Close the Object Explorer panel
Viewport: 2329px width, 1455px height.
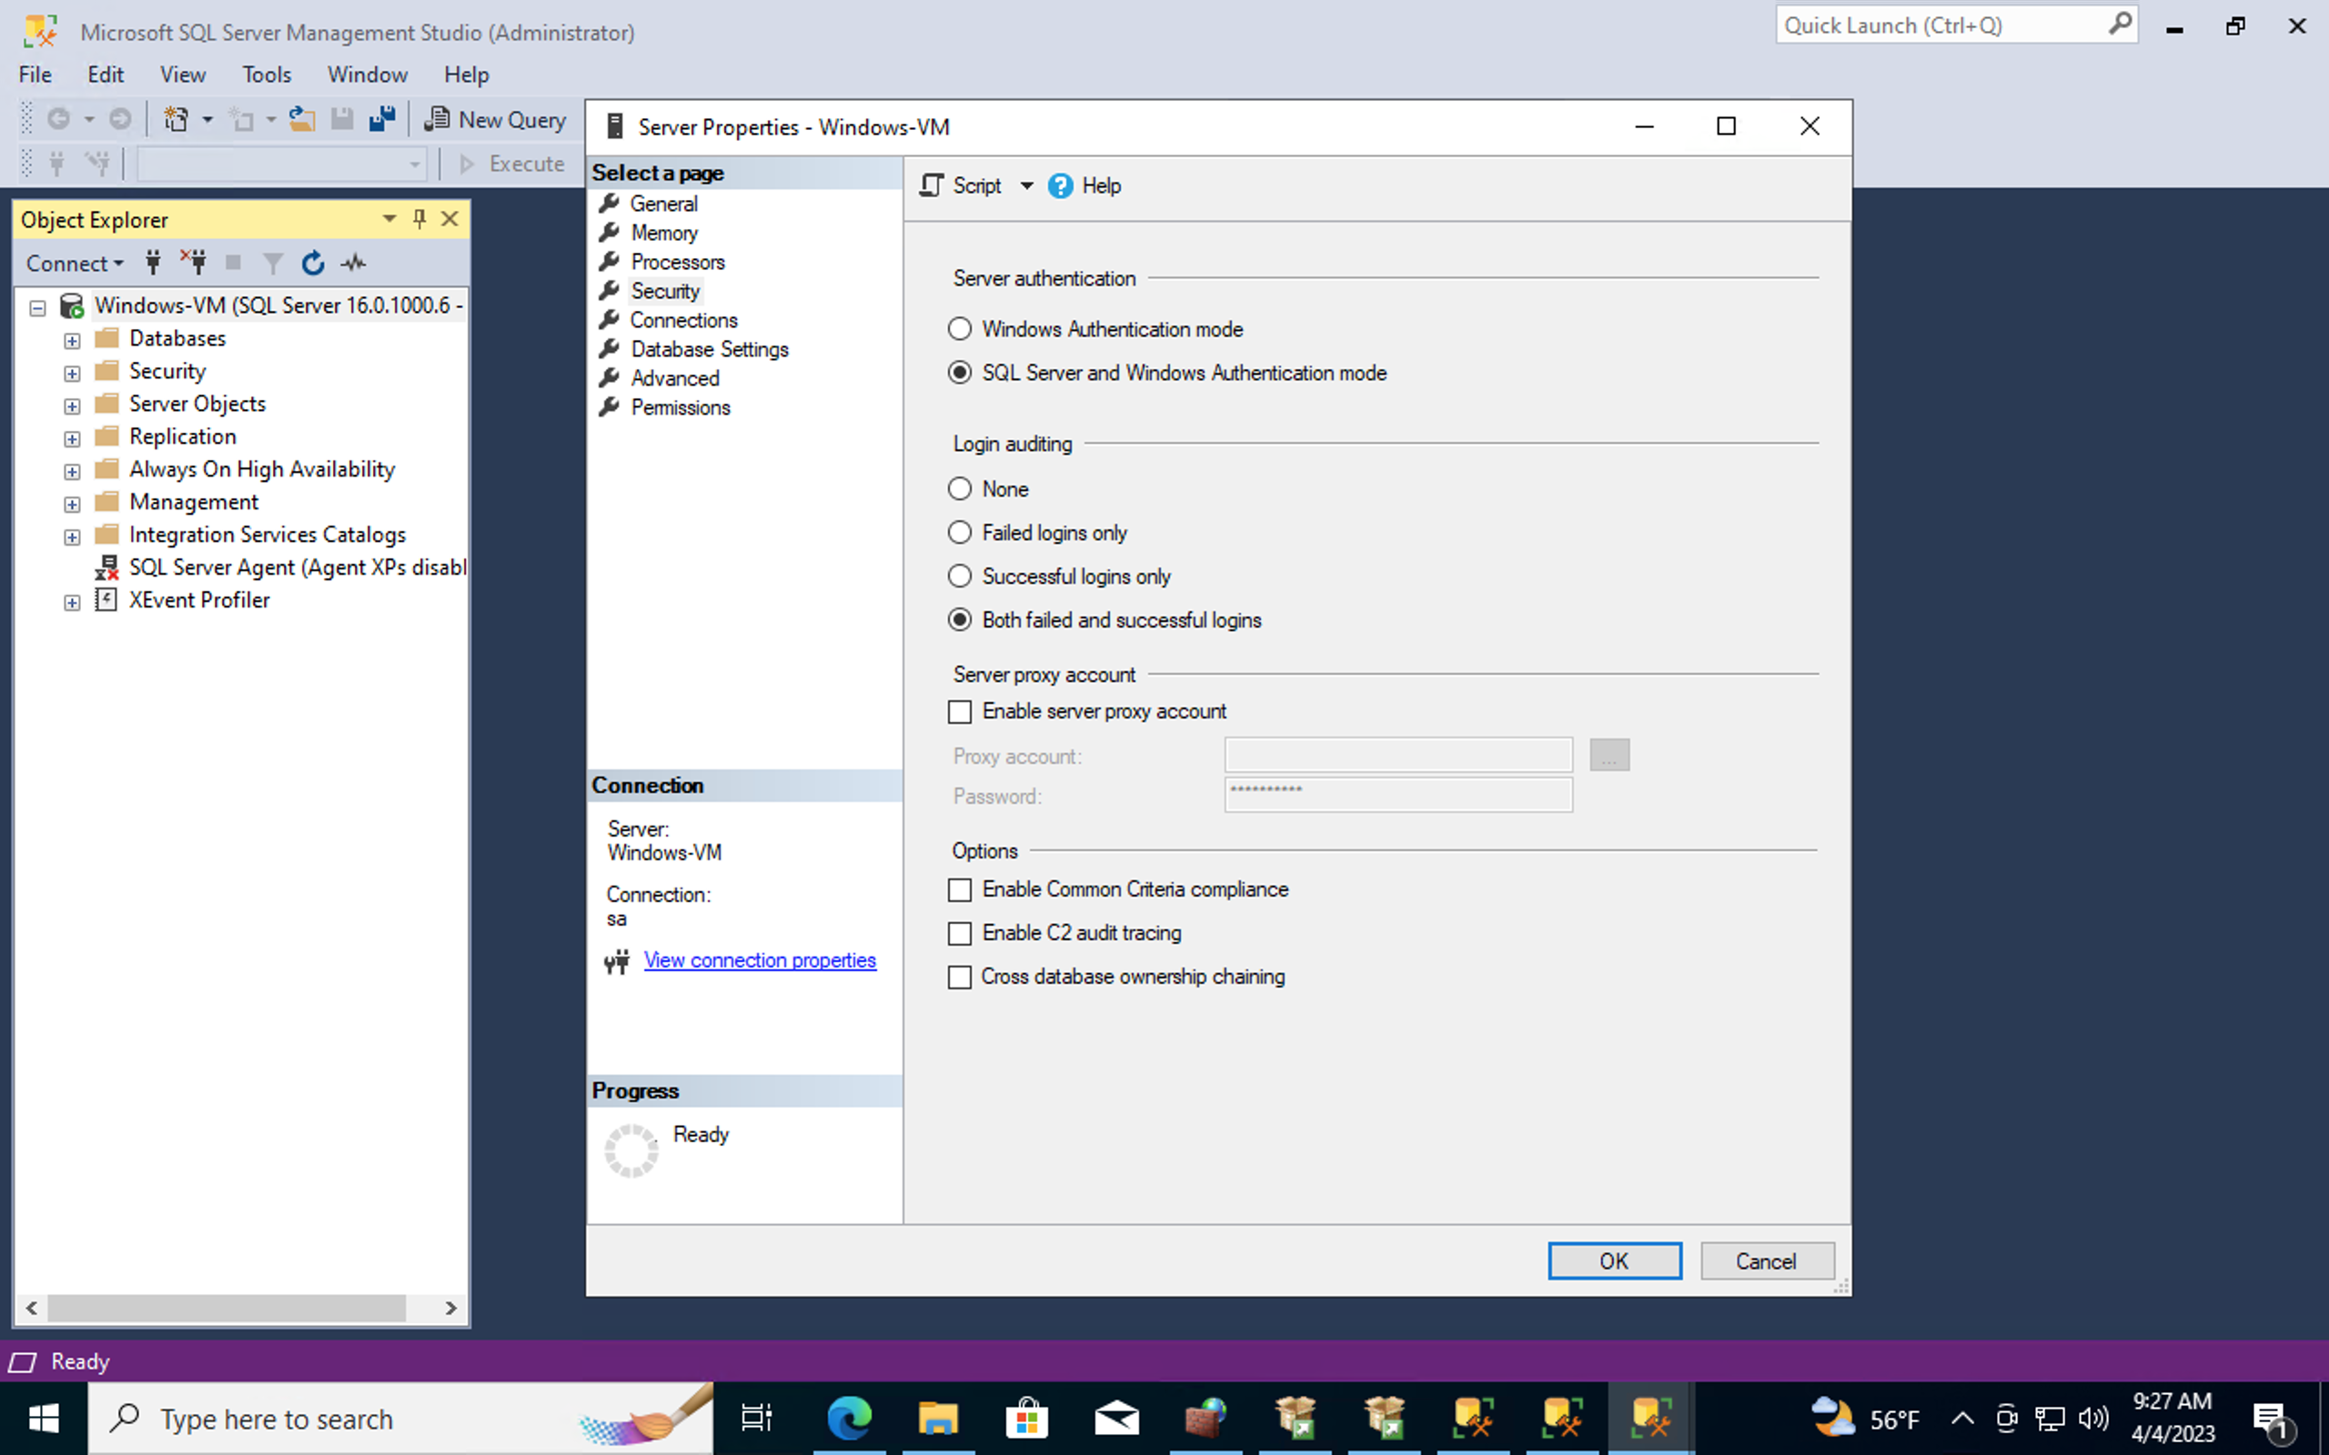pyautogui.click(x=449, y=219)
